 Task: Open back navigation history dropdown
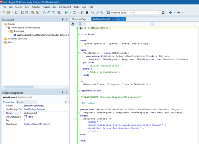[x=174, y=12]
